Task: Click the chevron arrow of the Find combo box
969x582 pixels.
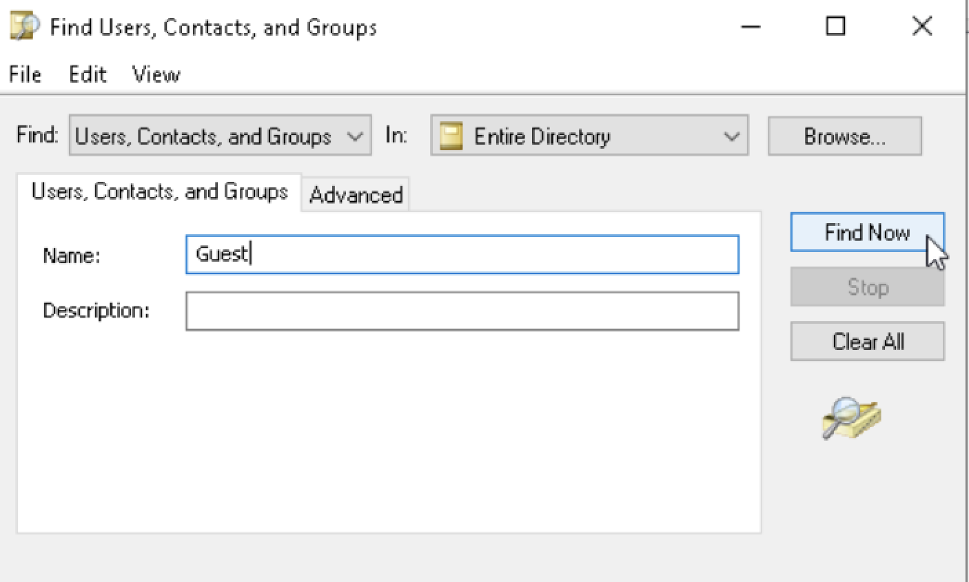Action: point(355,136)
